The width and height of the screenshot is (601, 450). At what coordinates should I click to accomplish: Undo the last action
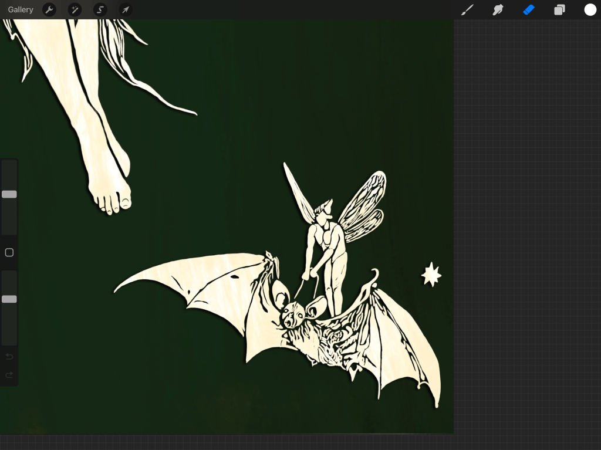[9, 357]
